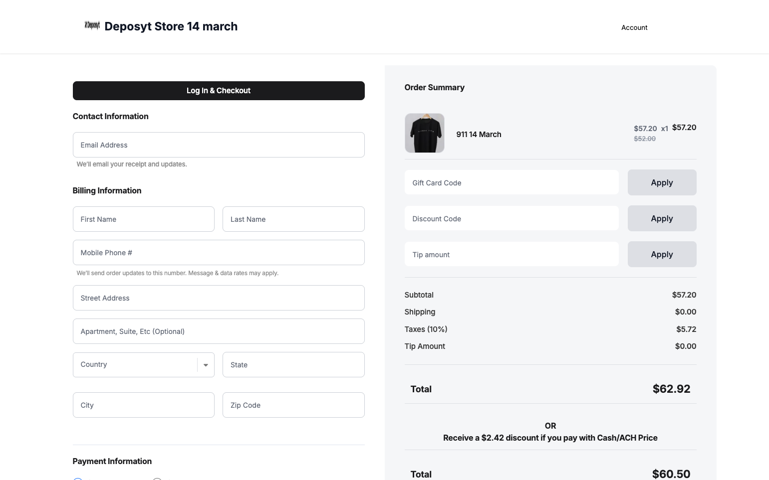The image size is (769, 480).
Task: Click the Deposyt Store 14 march title
Action: pyautogui.click(x=171, y=26)
